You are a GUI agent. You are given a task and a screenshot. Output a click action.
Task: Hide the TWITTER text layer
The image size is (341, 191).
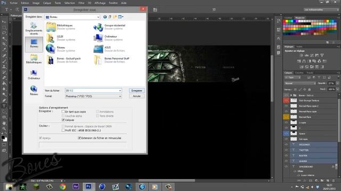tap(286, 150)
